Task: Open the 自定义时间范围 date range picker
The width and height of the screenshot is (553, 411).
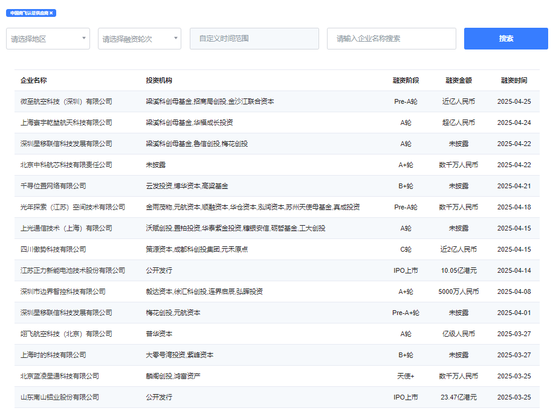Action: pyautogui.click(x=254, y=39)
